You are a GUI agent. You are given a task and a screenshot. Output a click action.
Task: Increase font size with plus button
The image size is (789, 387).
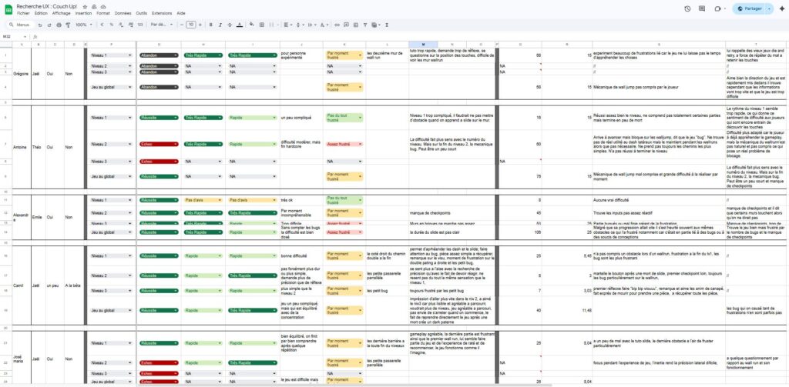200,25
